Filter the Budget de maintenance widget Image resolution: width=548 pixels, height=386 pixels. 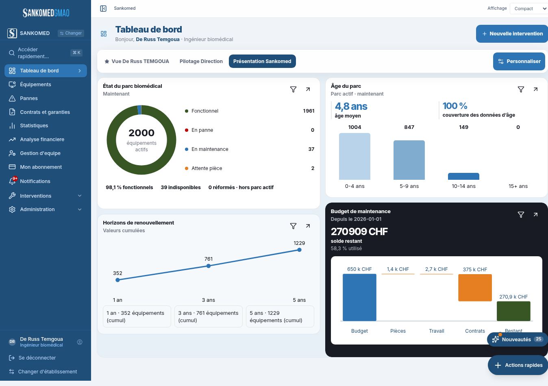(521, 215)
